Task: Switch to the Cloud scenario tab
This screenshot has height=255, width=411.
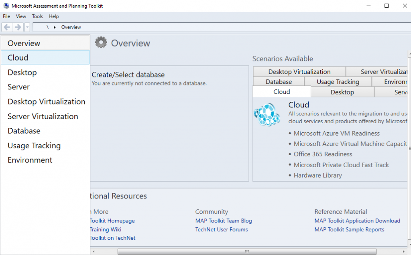Action: coord(282,92)
